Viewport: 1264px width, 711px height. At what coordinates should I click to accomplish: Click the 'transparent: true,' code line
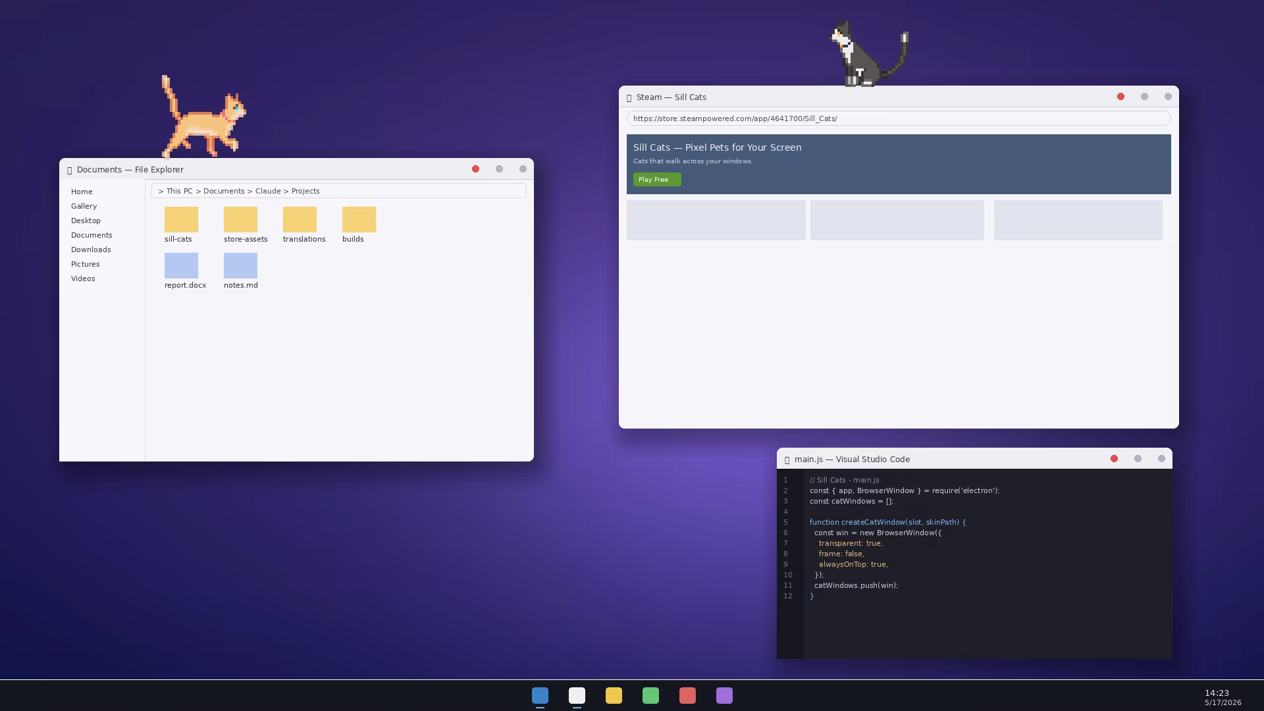[x=851, y=543]
